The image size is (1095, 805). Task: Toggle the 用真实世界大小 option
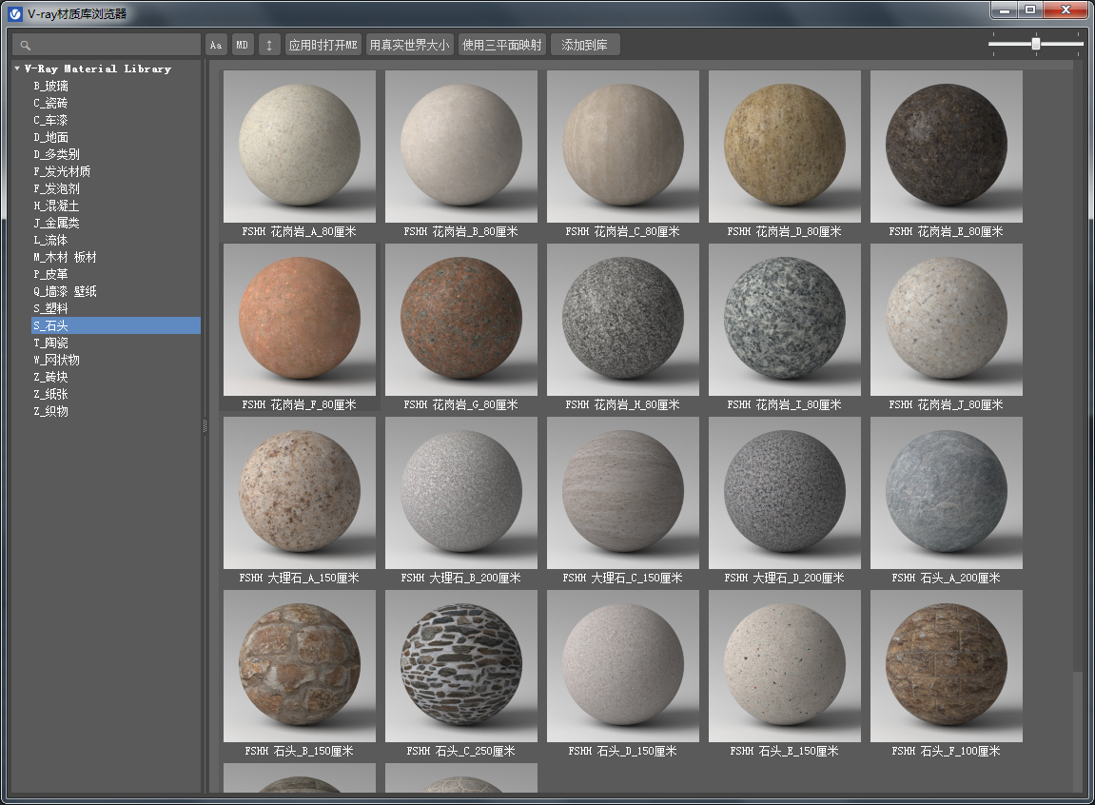[x=410, y=45]
